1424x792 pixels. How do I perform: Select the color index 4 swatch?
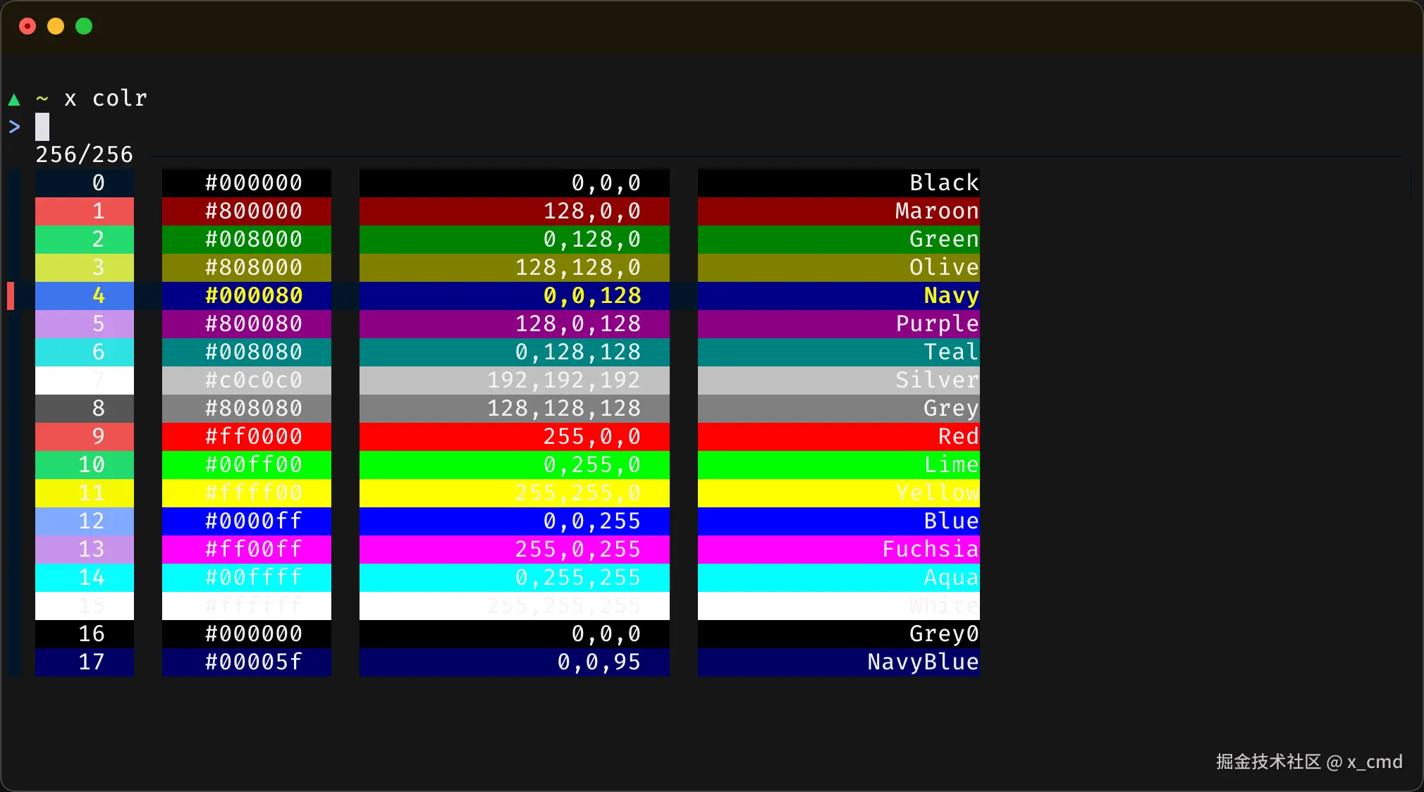click(x=85, y=296)
